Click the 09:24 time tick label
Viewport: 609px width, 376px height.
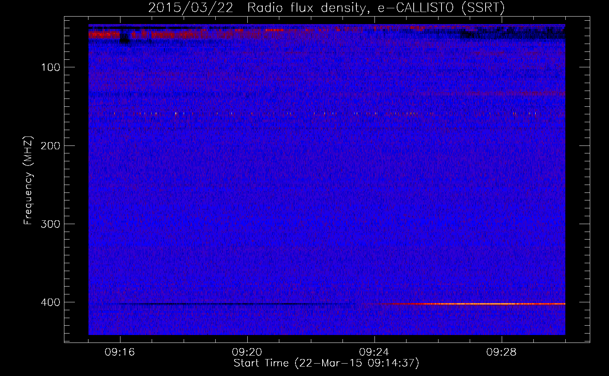374,352
